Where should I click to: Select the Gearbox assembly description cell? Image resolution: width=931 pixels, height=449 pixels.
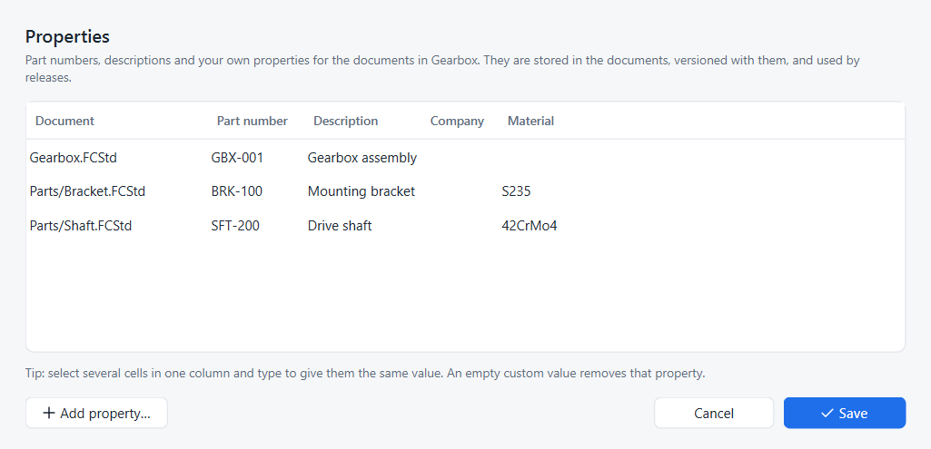(362, 158)
